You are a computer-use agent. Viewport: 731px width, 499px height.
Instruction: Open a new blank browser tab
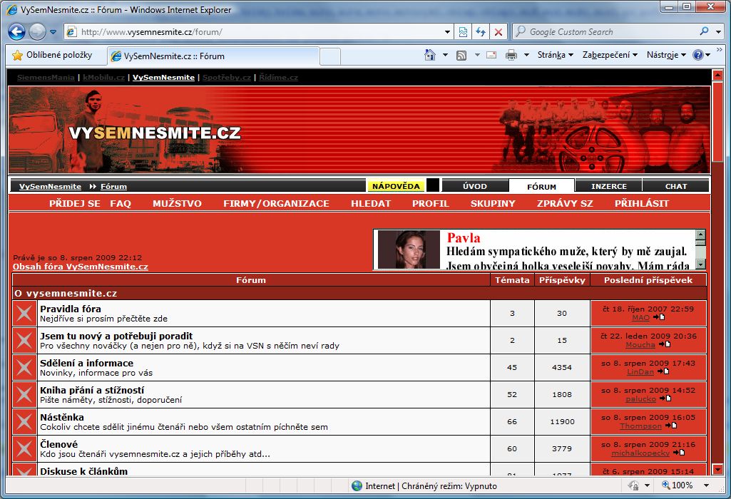(x=330, y=57)
